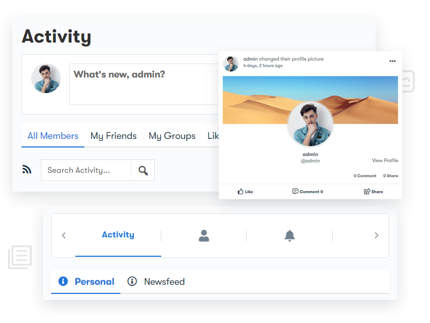Like the profile picture post
This screenshot has width=430, height=323.
coord(245,192)
